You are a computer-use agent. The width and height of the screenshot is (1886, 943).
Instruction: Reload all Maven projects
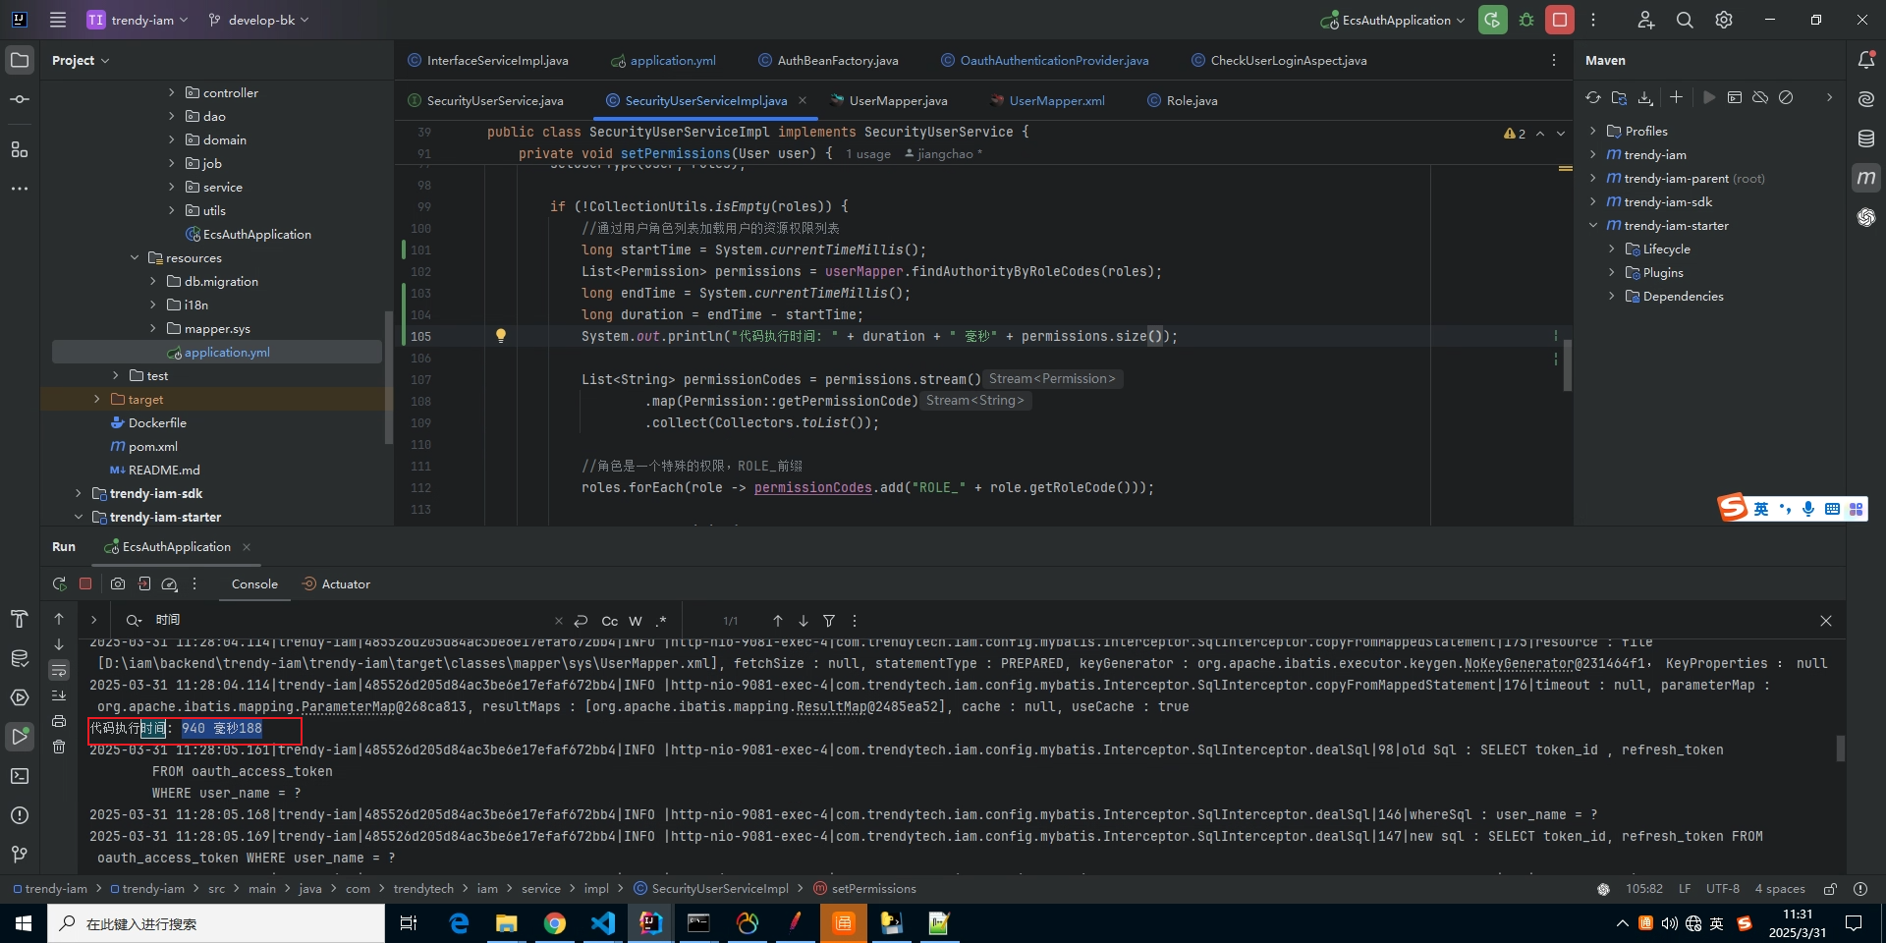coord(1593,97)
